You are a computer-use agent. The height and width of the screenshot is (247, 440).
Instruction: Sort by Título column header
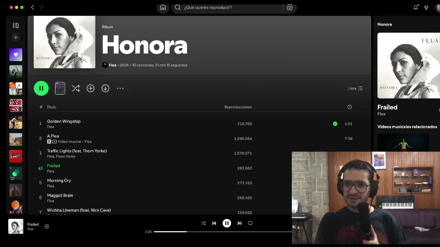click(x=52, y=107)
